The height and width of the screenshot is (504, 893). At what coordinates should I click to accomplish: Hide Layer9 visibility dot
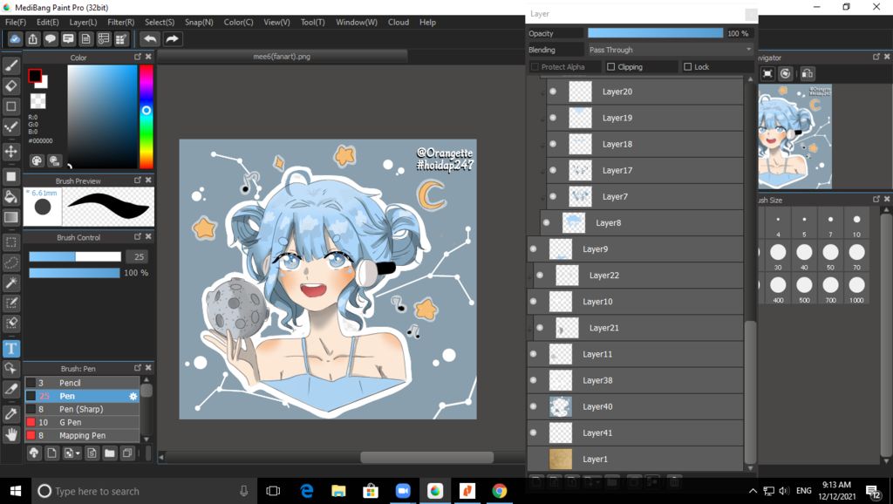point(534,249)
